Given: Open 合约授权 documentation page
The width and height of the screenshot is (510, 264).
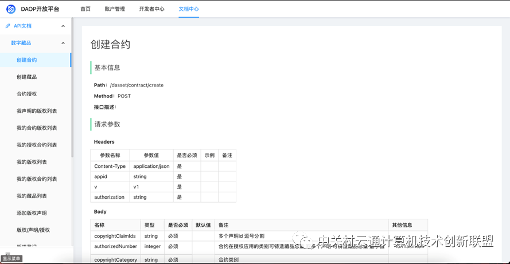Looking at the screenshot, I should 26,94.
